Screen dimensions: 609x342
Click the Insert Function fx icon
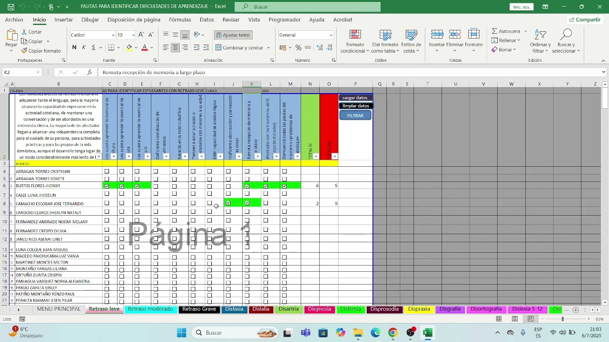pos(89,72)
